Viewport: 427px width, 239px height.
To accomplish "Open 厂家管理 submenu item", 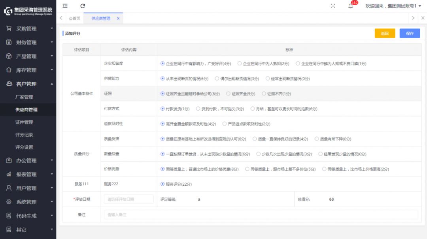I will tap(24, 97).
